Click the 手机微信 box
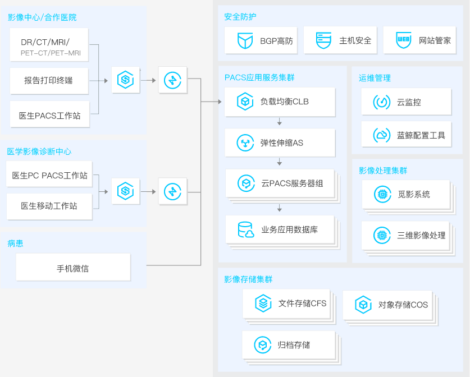Image resolution: width=470 pixels, height=377 pixels. 73,268
